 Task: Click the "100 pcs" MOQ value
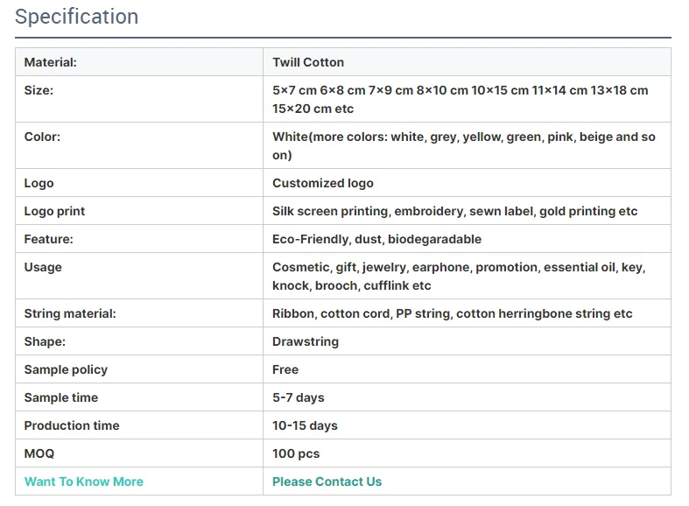pyautogui.click(x=296, y=453)
